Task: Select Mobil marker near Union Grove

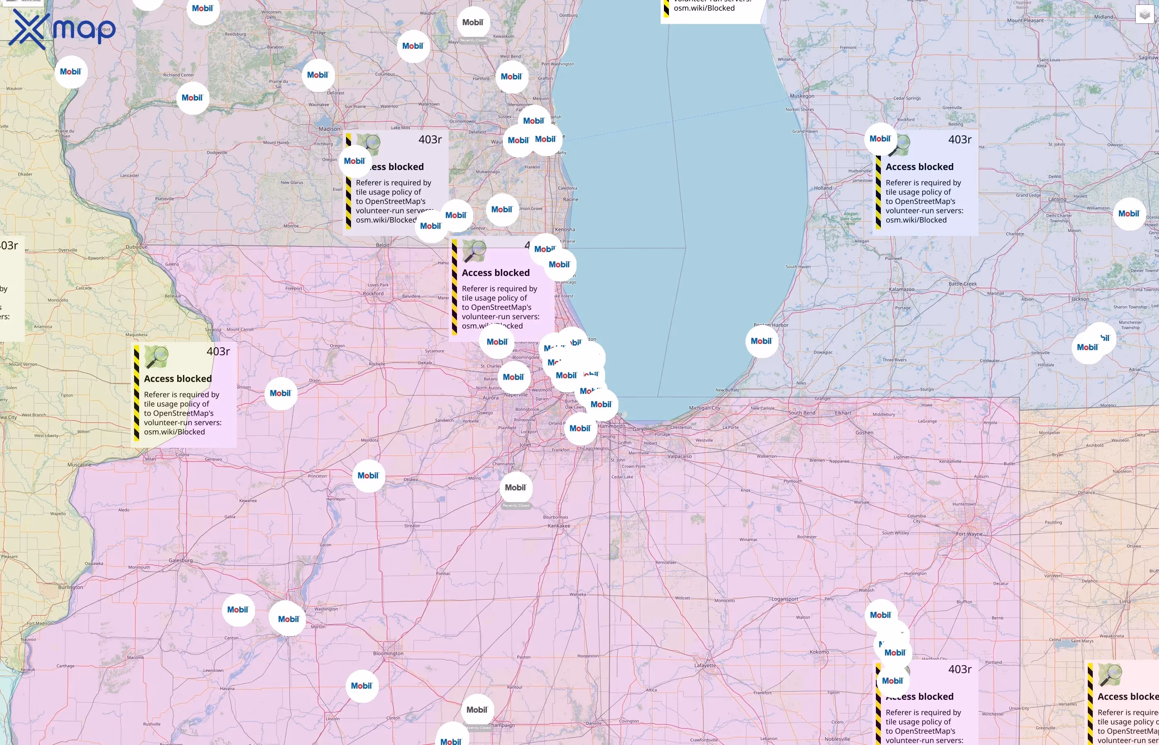Action: coord(502,209)
